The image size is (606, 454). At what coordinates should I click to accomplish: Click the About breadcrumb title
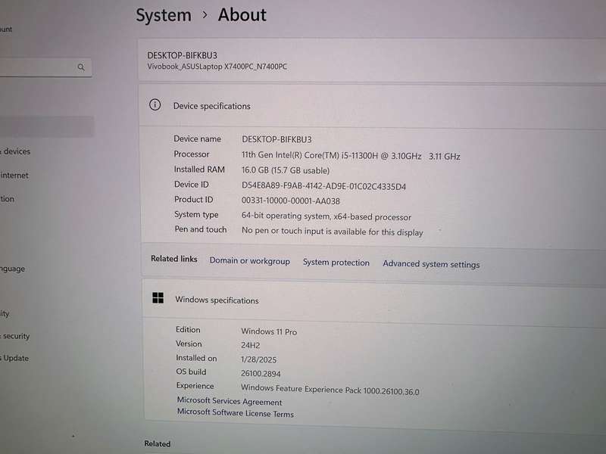click(242, 15)
